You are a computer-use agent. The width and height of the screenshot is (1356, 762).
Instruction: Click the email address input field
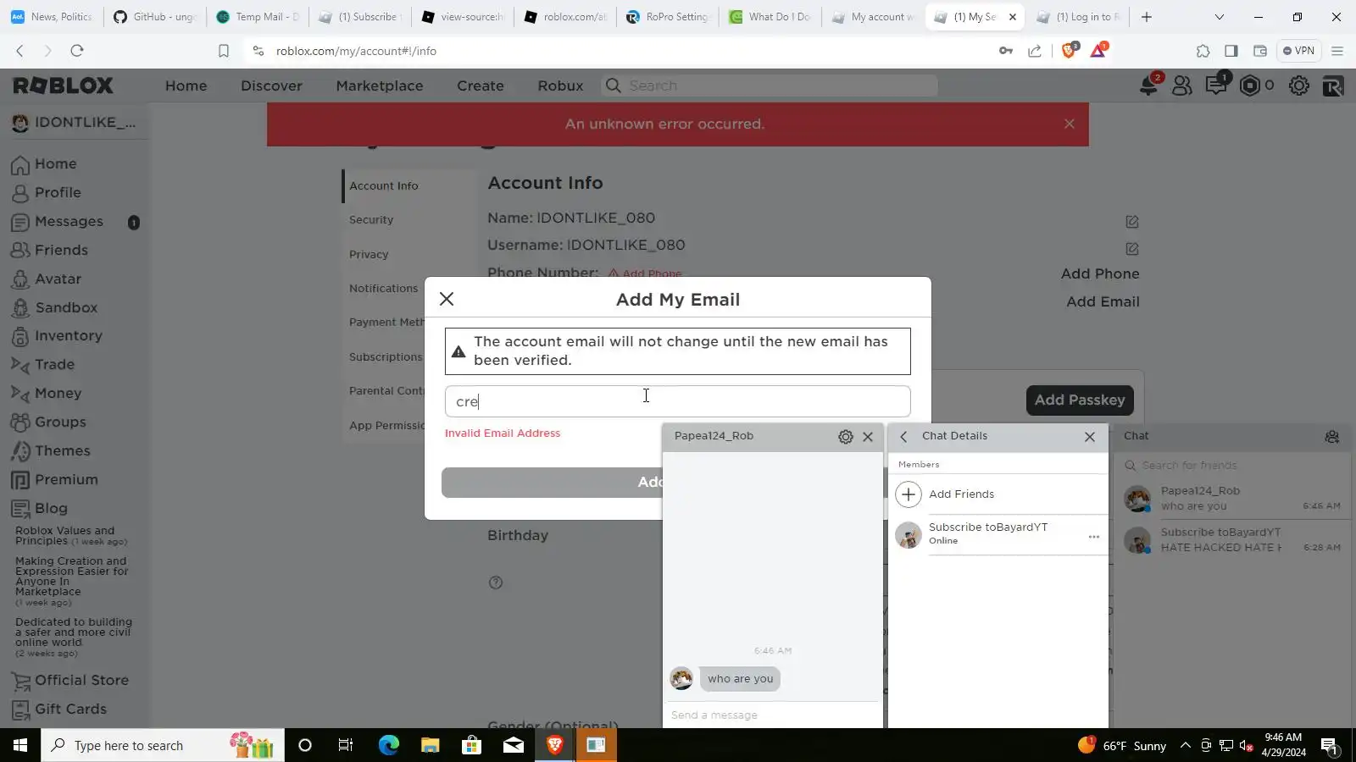click(678, 401)
